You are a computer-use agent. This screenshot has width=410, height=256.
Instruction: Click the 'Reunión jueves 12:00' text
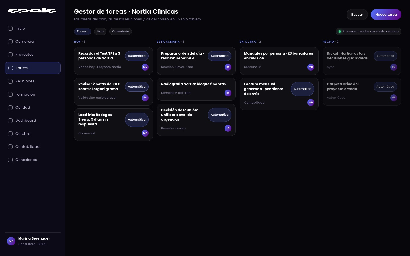click(x=177, y=67)
